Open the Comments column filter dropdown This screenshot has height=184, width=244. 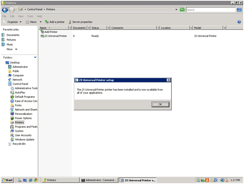click(158, 28)
